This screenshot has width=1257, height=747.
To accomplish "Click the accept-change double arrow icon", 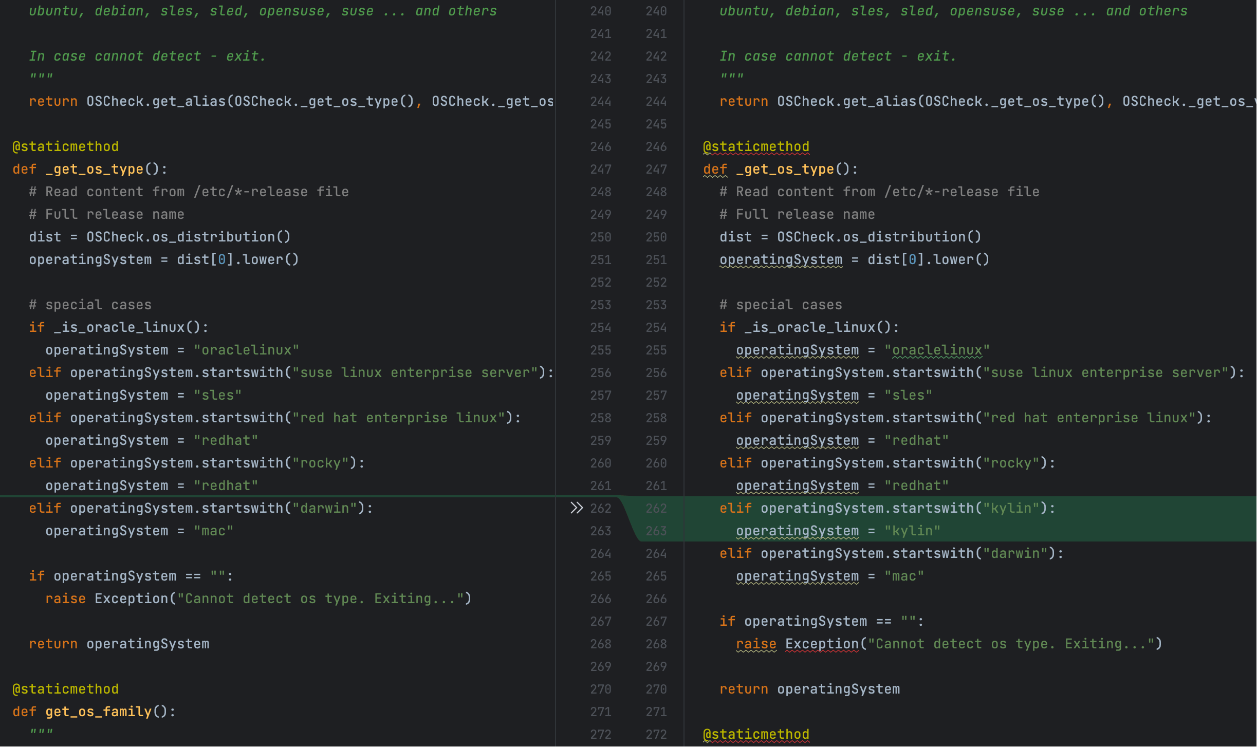I will (576, 508).
